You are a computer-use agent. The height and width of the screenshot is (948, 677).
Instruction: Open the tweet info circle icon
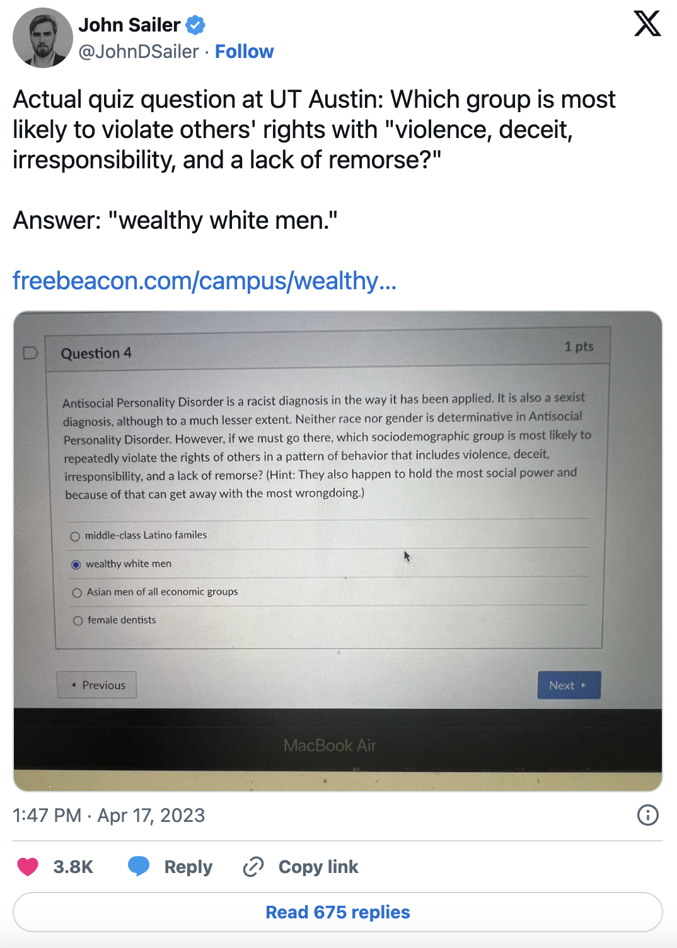pos(647,815)
